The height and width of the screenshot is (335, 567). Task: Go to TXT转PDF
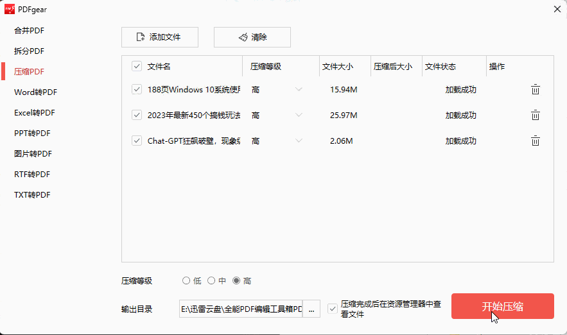(x=32, y=195)
